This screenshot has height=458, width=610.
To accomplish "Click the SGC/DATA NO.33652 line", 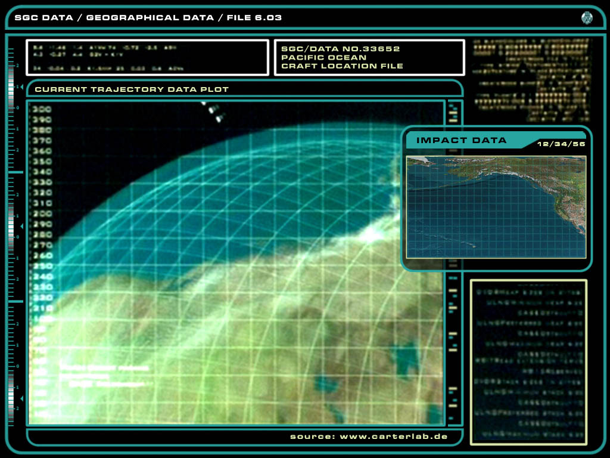I will pos(340,49).
